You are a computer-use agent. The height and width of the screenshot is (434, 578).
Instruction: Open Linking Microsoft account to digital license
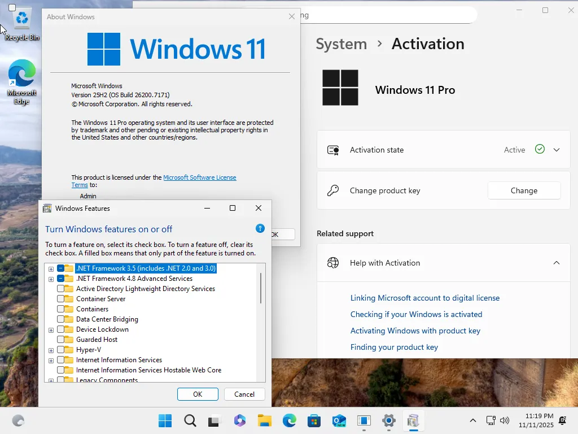(x=424, y=298)
